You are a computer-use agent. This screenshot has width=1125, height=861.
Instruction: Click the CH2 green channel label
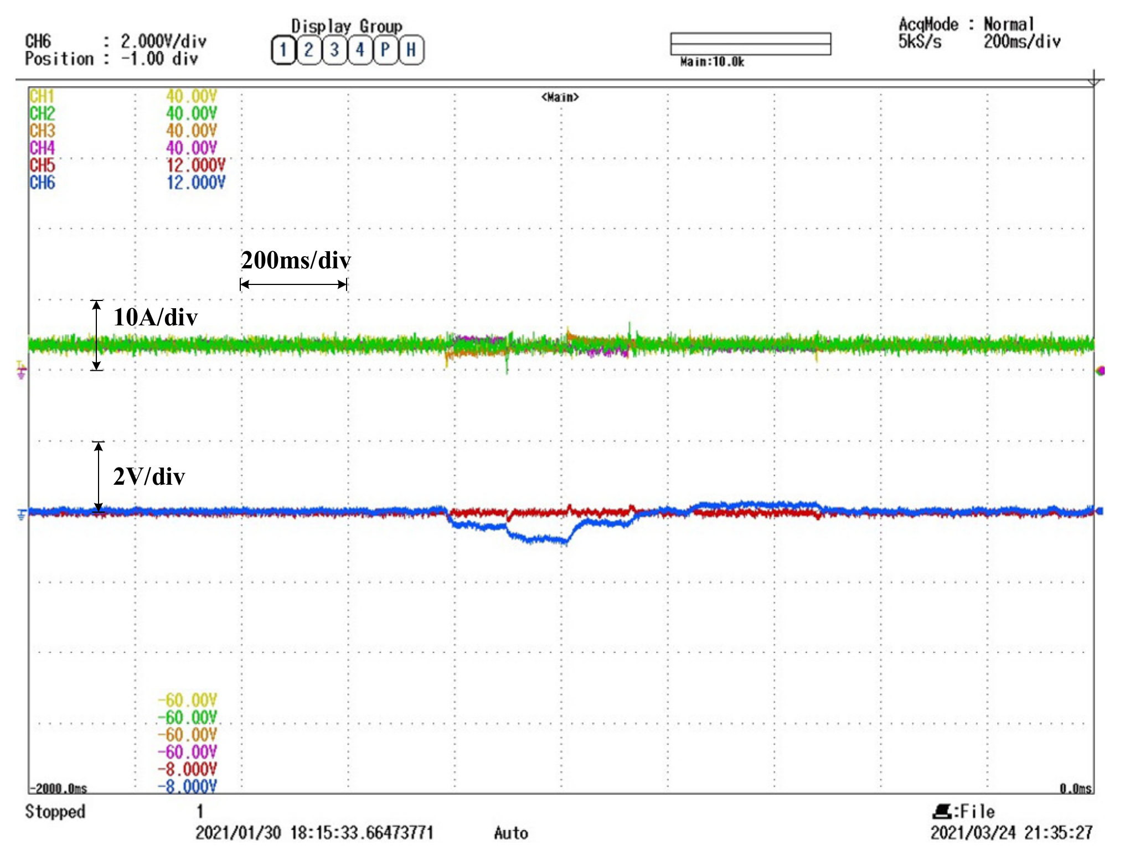[x=42, y=113]
